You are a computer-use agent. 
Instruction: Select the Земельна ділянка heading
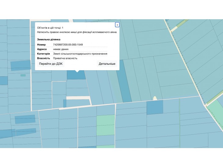tap(49, 39)
